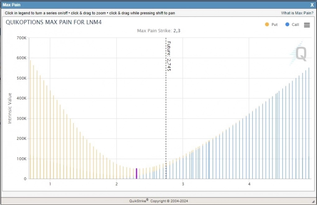Screen dimensions: 317x205
Task: Click the yellow Put legend dot
Action: tap(267, 25)
